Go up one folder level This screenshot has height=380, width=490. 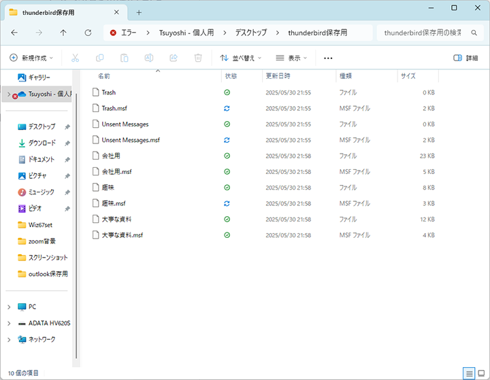pyautogui.click(x=63, y=33)
